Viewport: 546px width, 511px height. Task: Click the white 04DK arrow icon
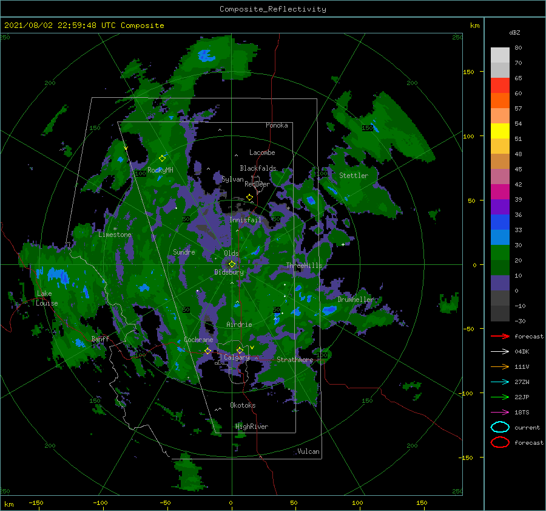pyautogui.click(x=500, y=351)
